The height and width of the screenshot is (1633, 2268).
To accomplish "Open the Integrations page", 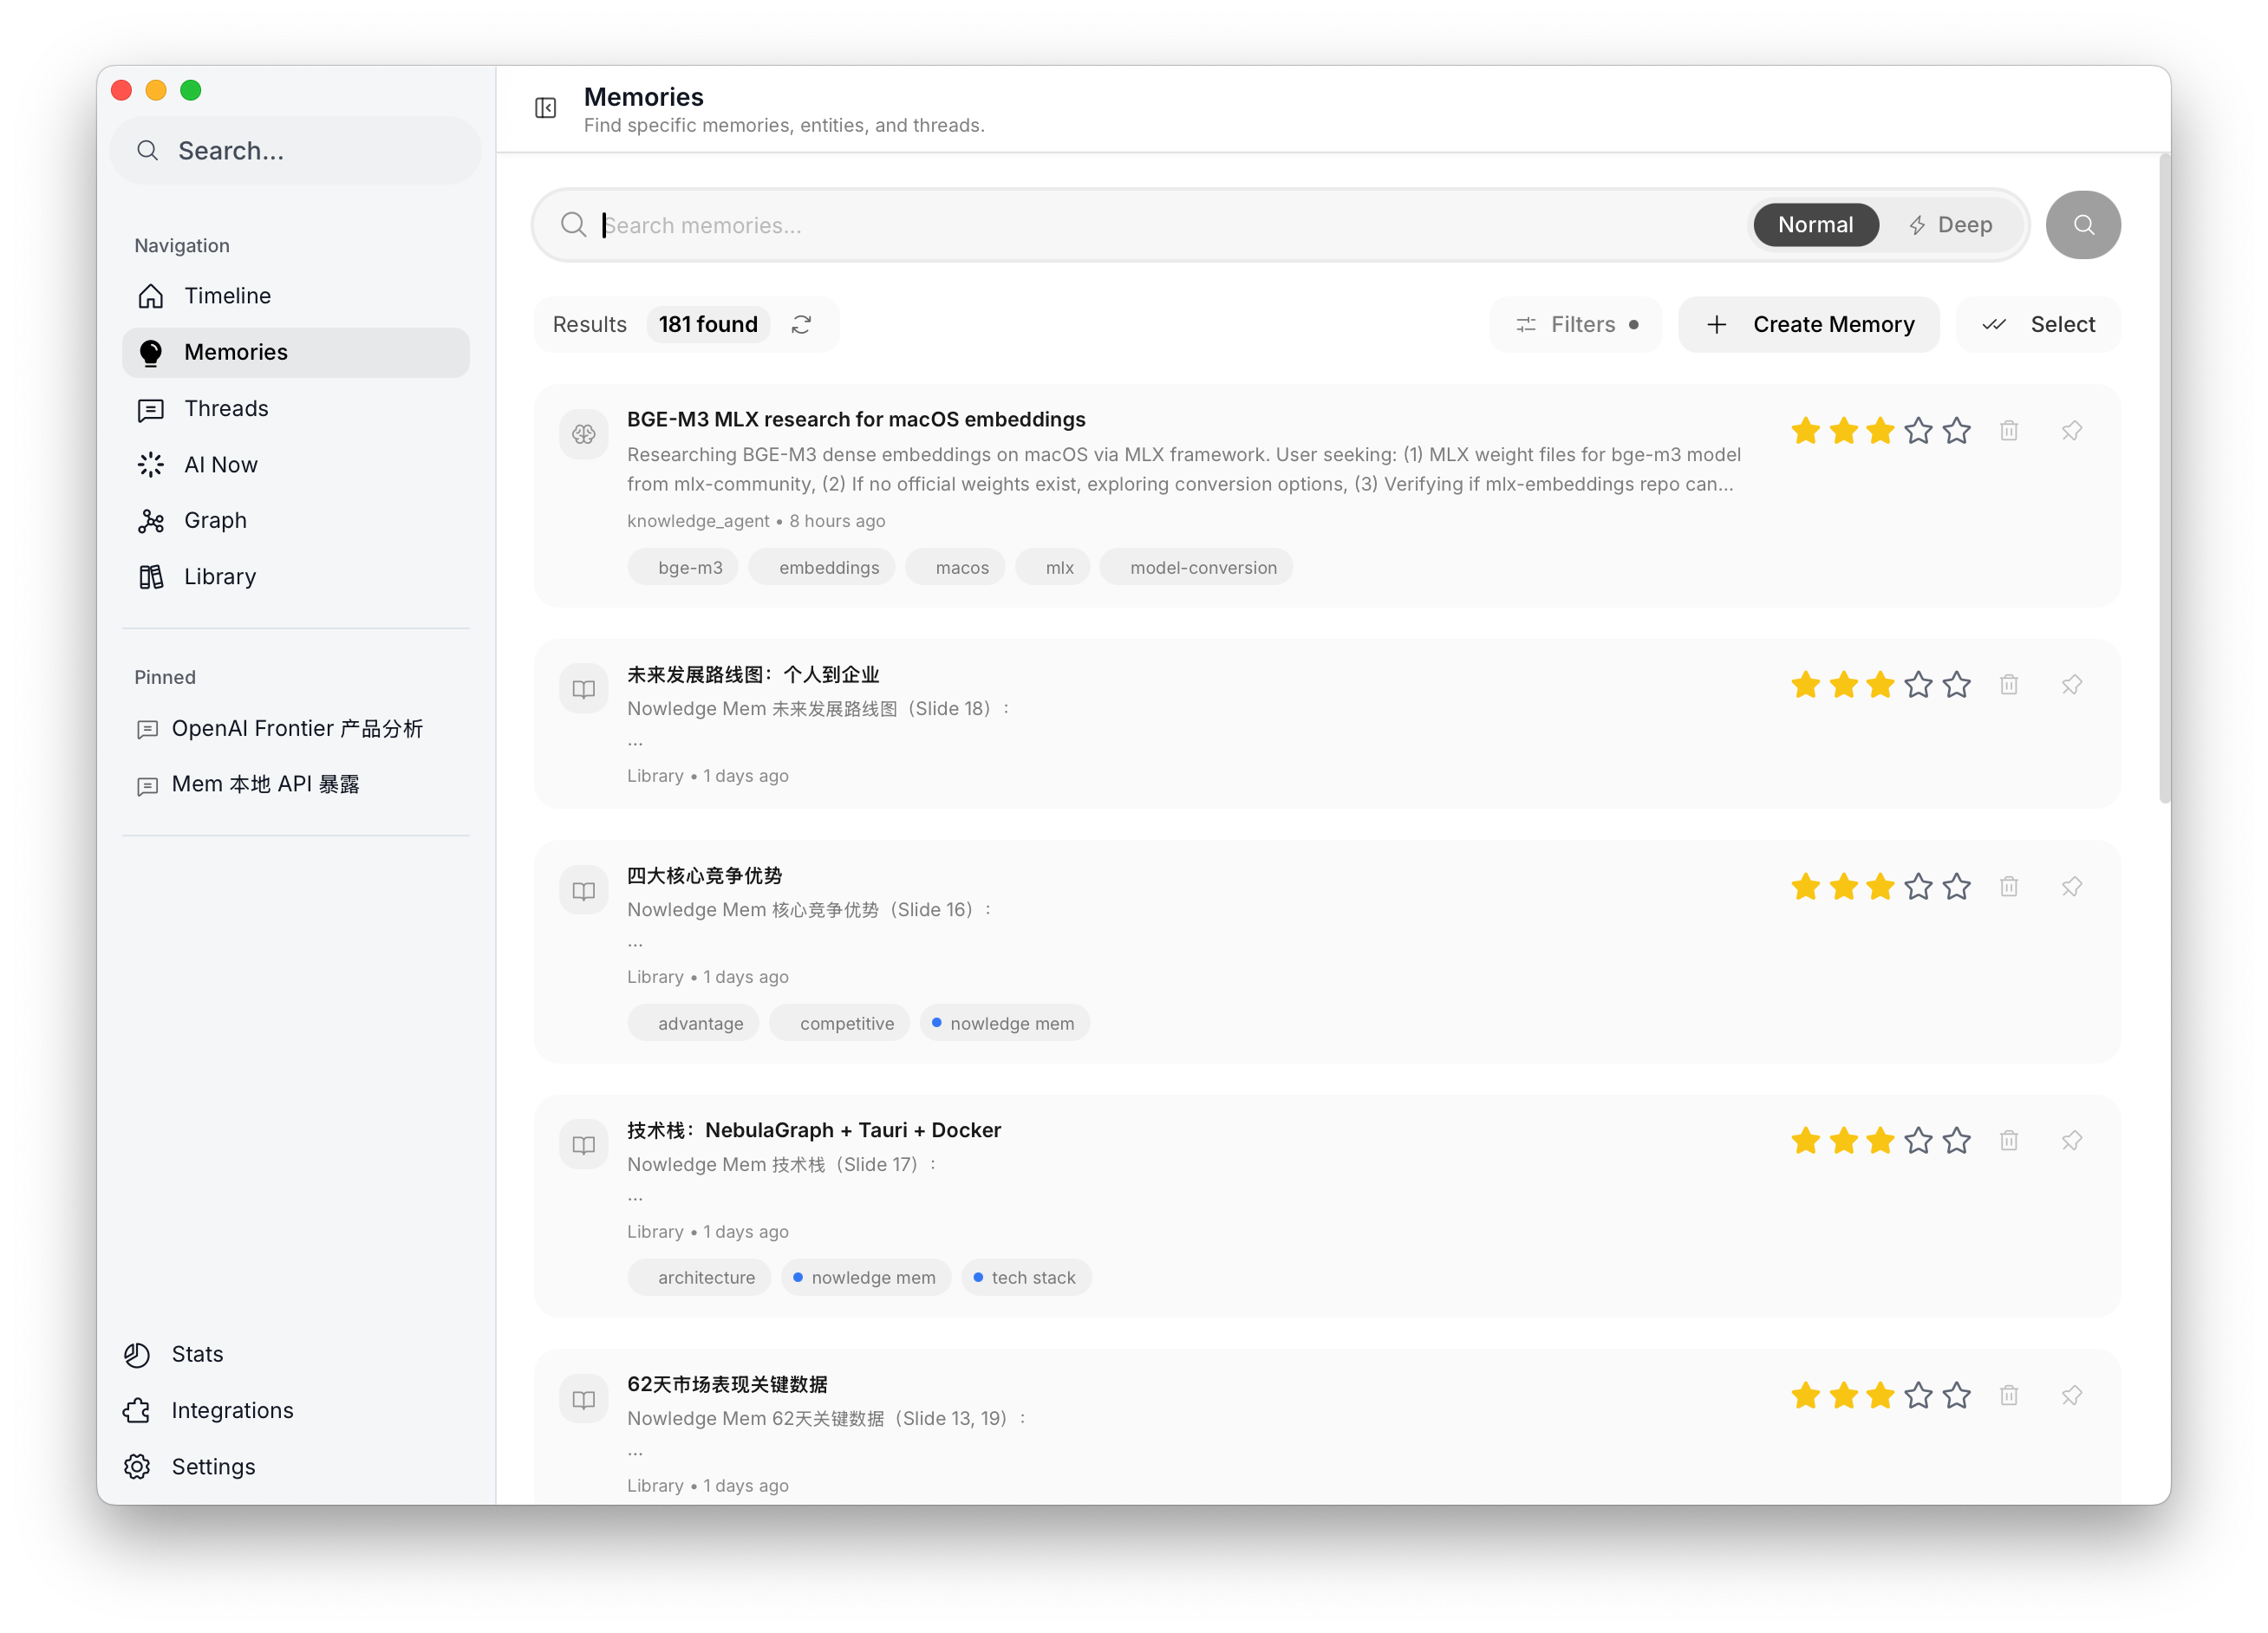I will tap(232, 1411).
